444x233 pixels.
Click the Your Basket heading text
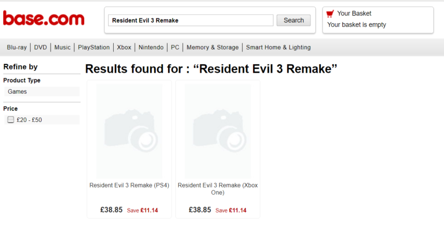354,13
